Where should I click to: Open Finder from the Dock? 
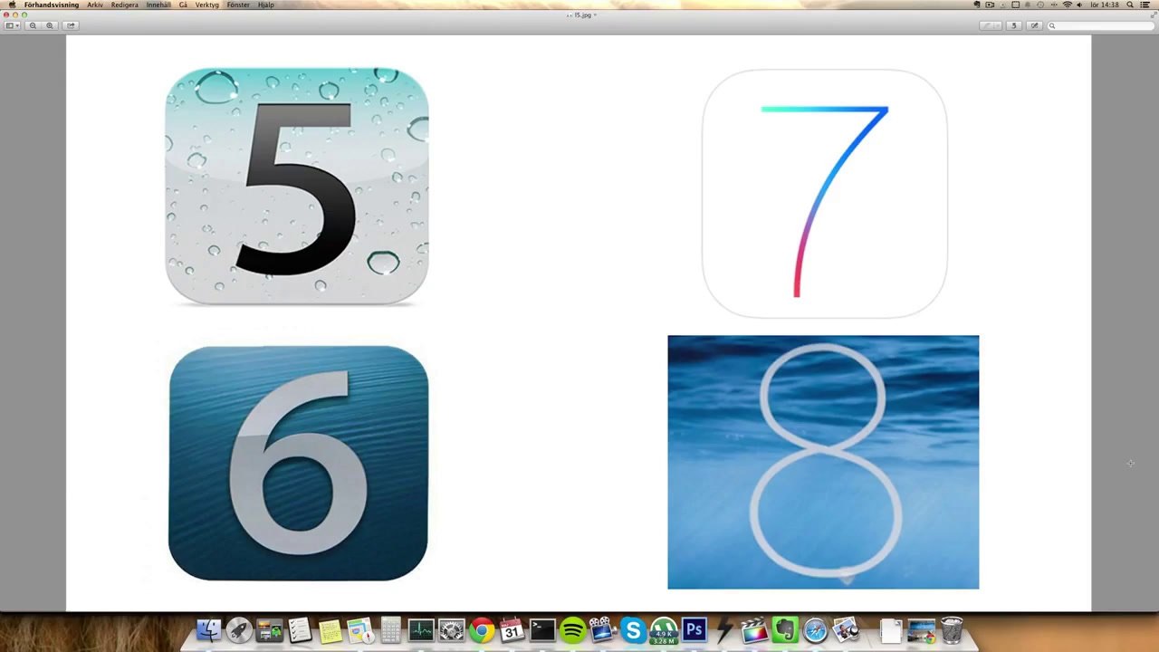[x=209, y=630]
